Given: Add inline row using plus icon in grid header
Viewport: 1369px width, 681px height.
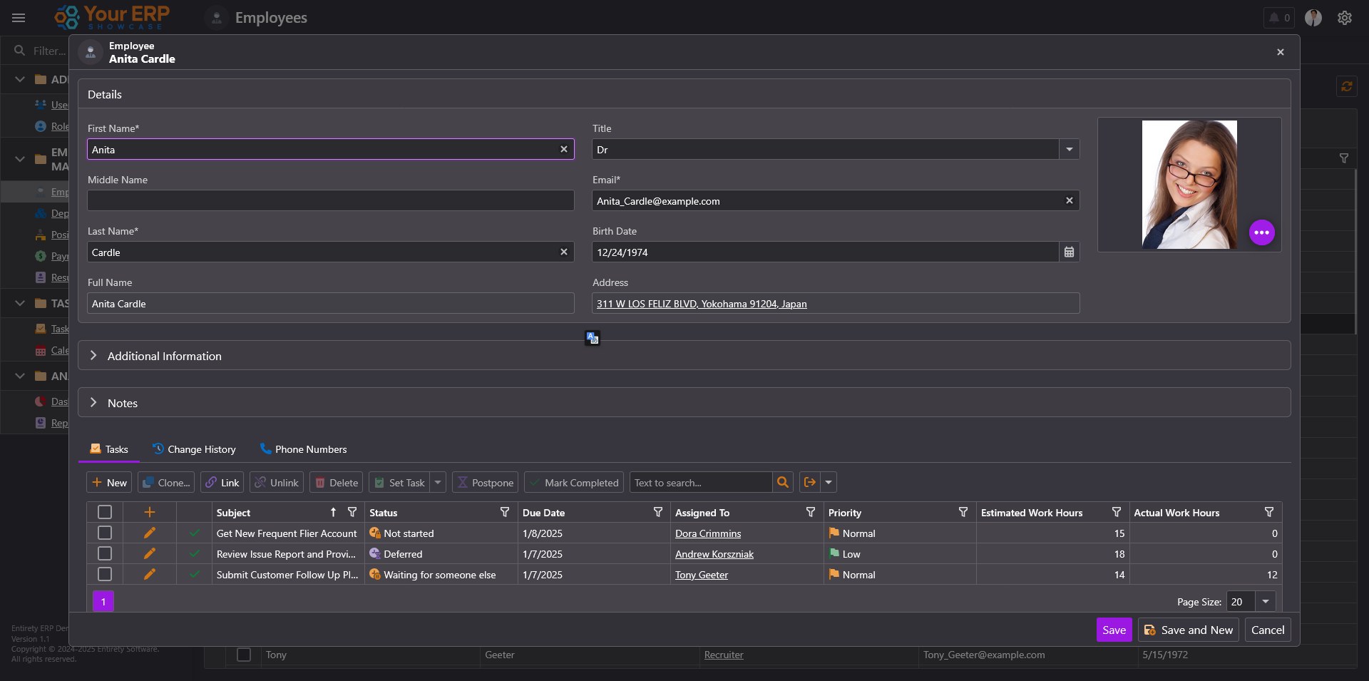Looking at the screenshot, I should (149, 513).
